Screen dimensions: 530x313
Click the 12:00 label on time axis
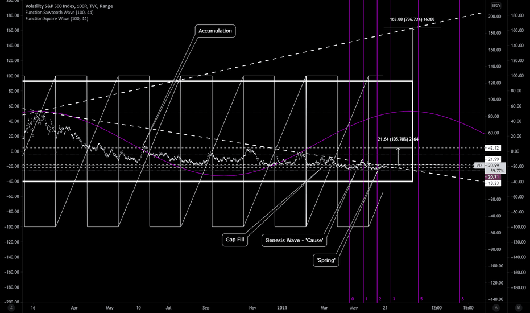point(436,308)
